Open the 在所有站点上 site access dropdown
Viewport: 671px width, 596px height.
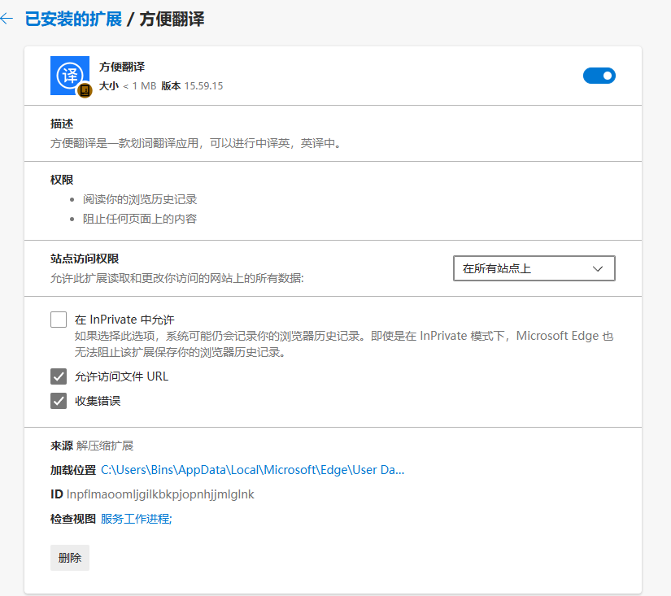534,268
